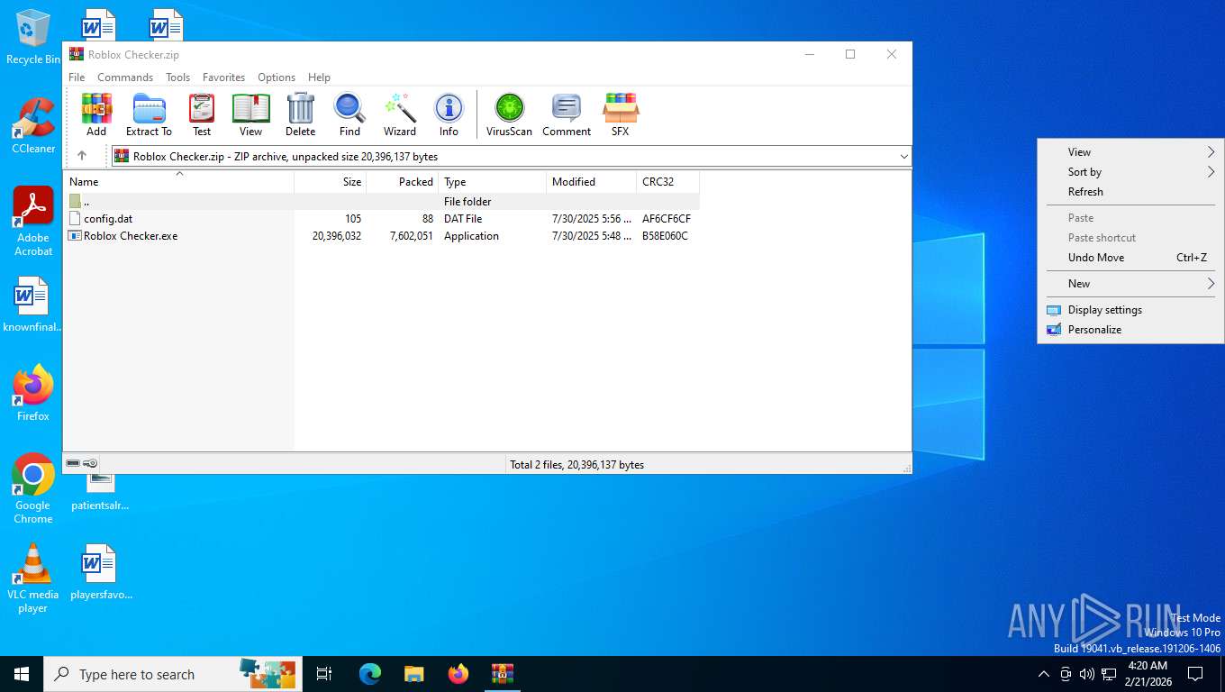Open File Explorer from the taskbar
This screenshot has height=692, width=1225.
(414, 674)
